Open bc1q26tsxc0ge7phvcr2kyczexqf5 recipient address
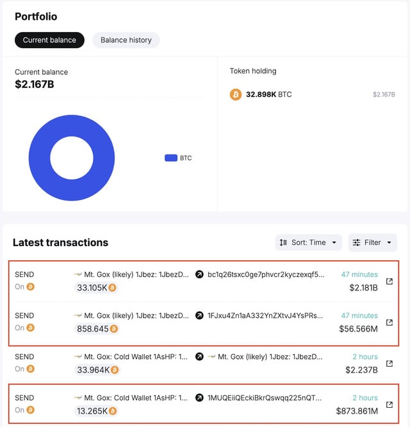410x427 pixels. click(x=266, y=274)
